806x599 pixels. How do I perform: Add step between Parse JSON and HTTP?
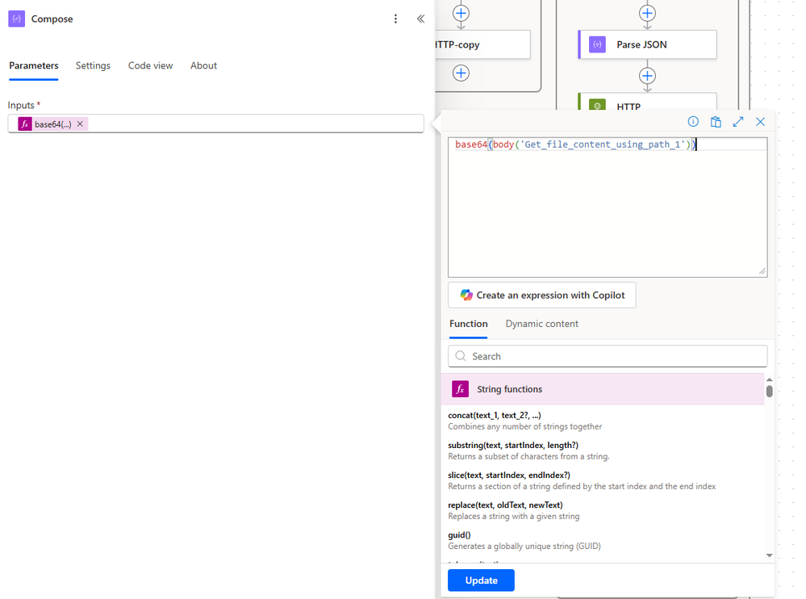tap(647, 76)
